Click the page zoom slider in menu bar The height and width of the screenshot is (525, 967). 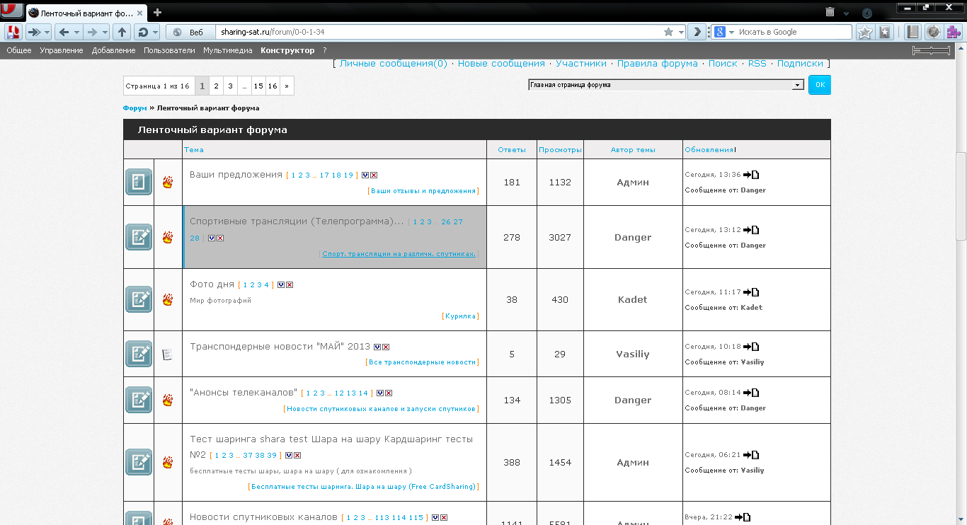coord(931,50)
